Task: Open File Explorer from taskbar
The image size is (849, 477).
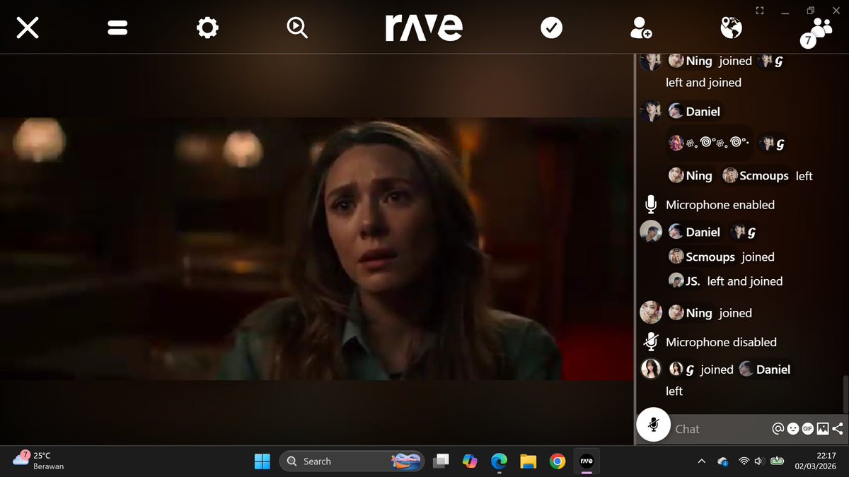Action: tap(528, 461)
